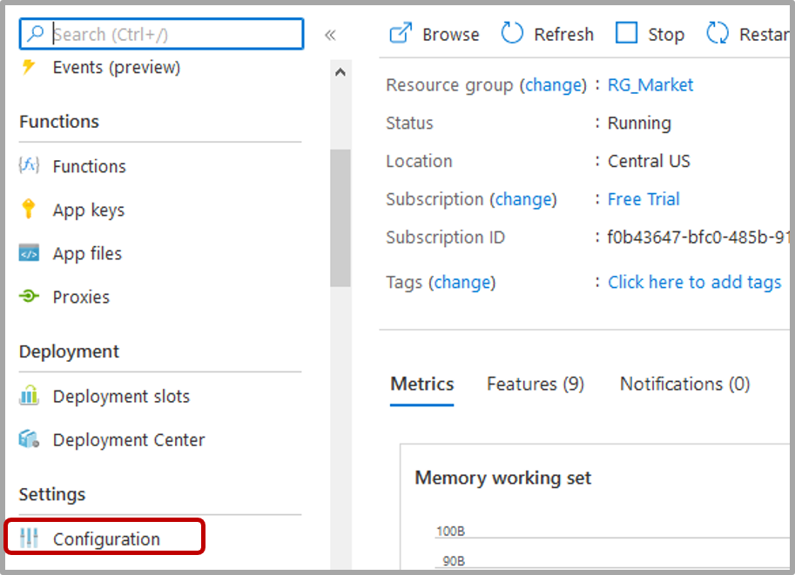Open Deployment slots icon
The width and height of the screenshot is (795, 575).
pos(29,396)
